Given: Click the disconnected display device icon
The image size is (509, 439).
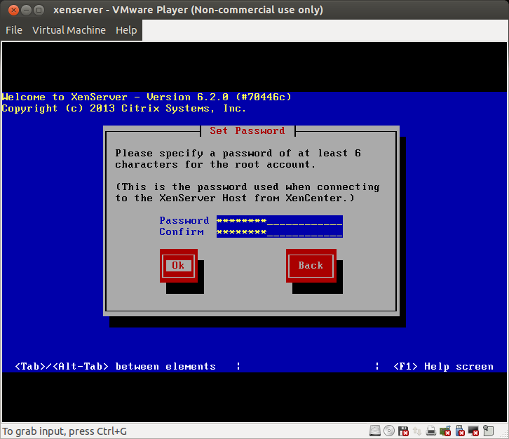Looking at the screenshot, I should click(473, 431).
